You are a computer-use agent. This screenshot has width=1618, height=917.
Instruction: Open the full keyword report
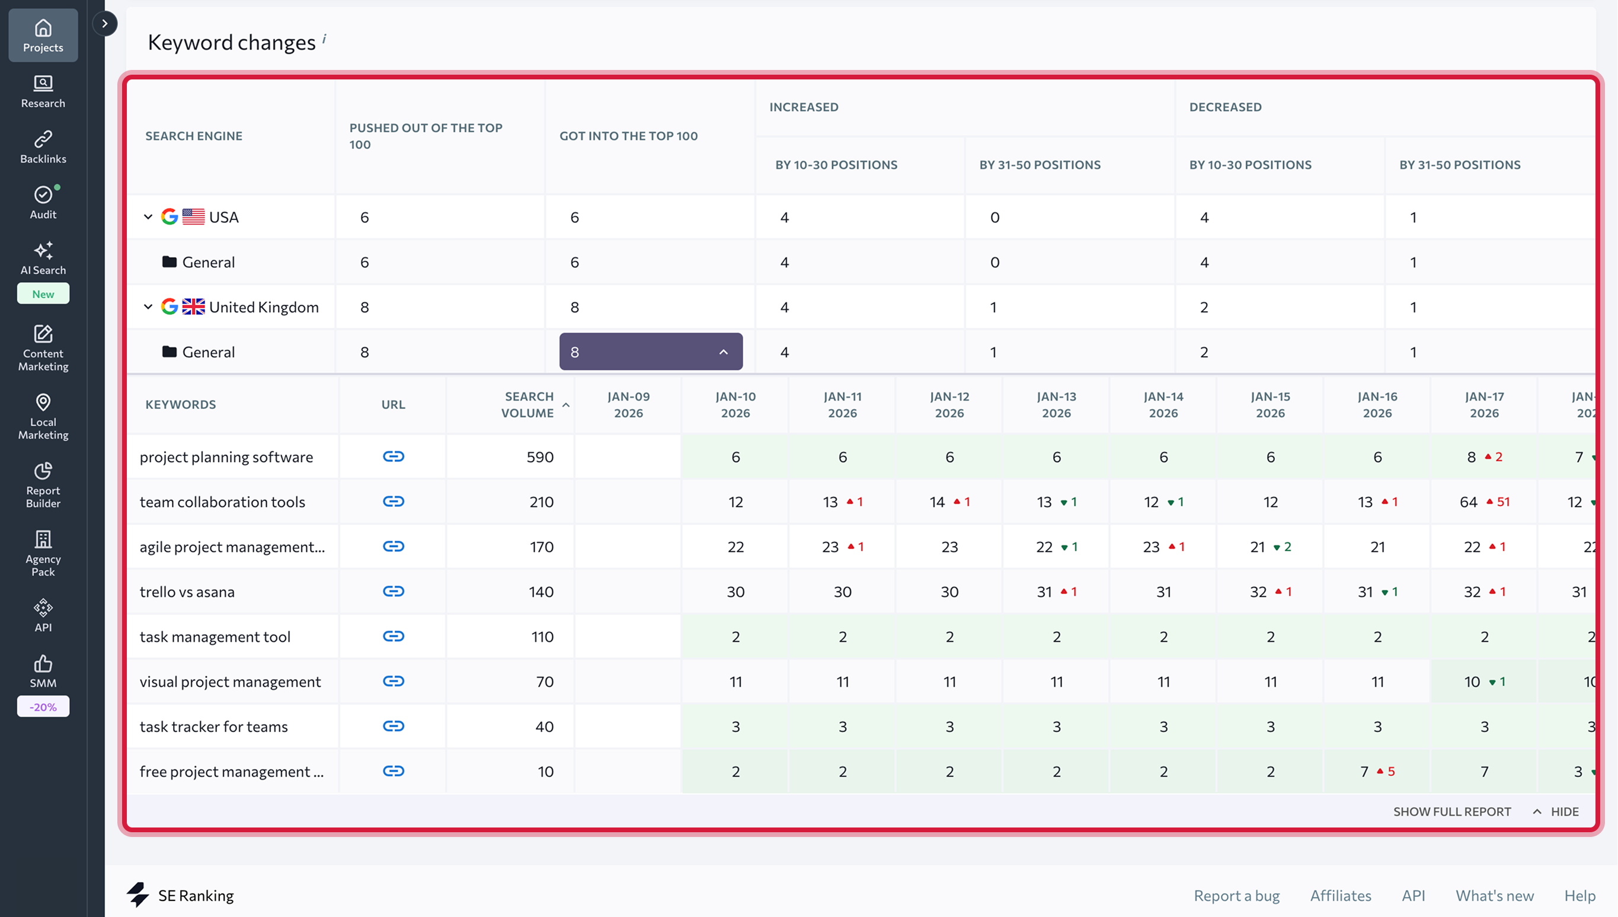point(1452,811)
